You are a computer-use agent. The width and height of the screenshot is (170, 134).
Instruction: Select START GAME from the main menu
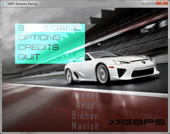pos(50,28)
